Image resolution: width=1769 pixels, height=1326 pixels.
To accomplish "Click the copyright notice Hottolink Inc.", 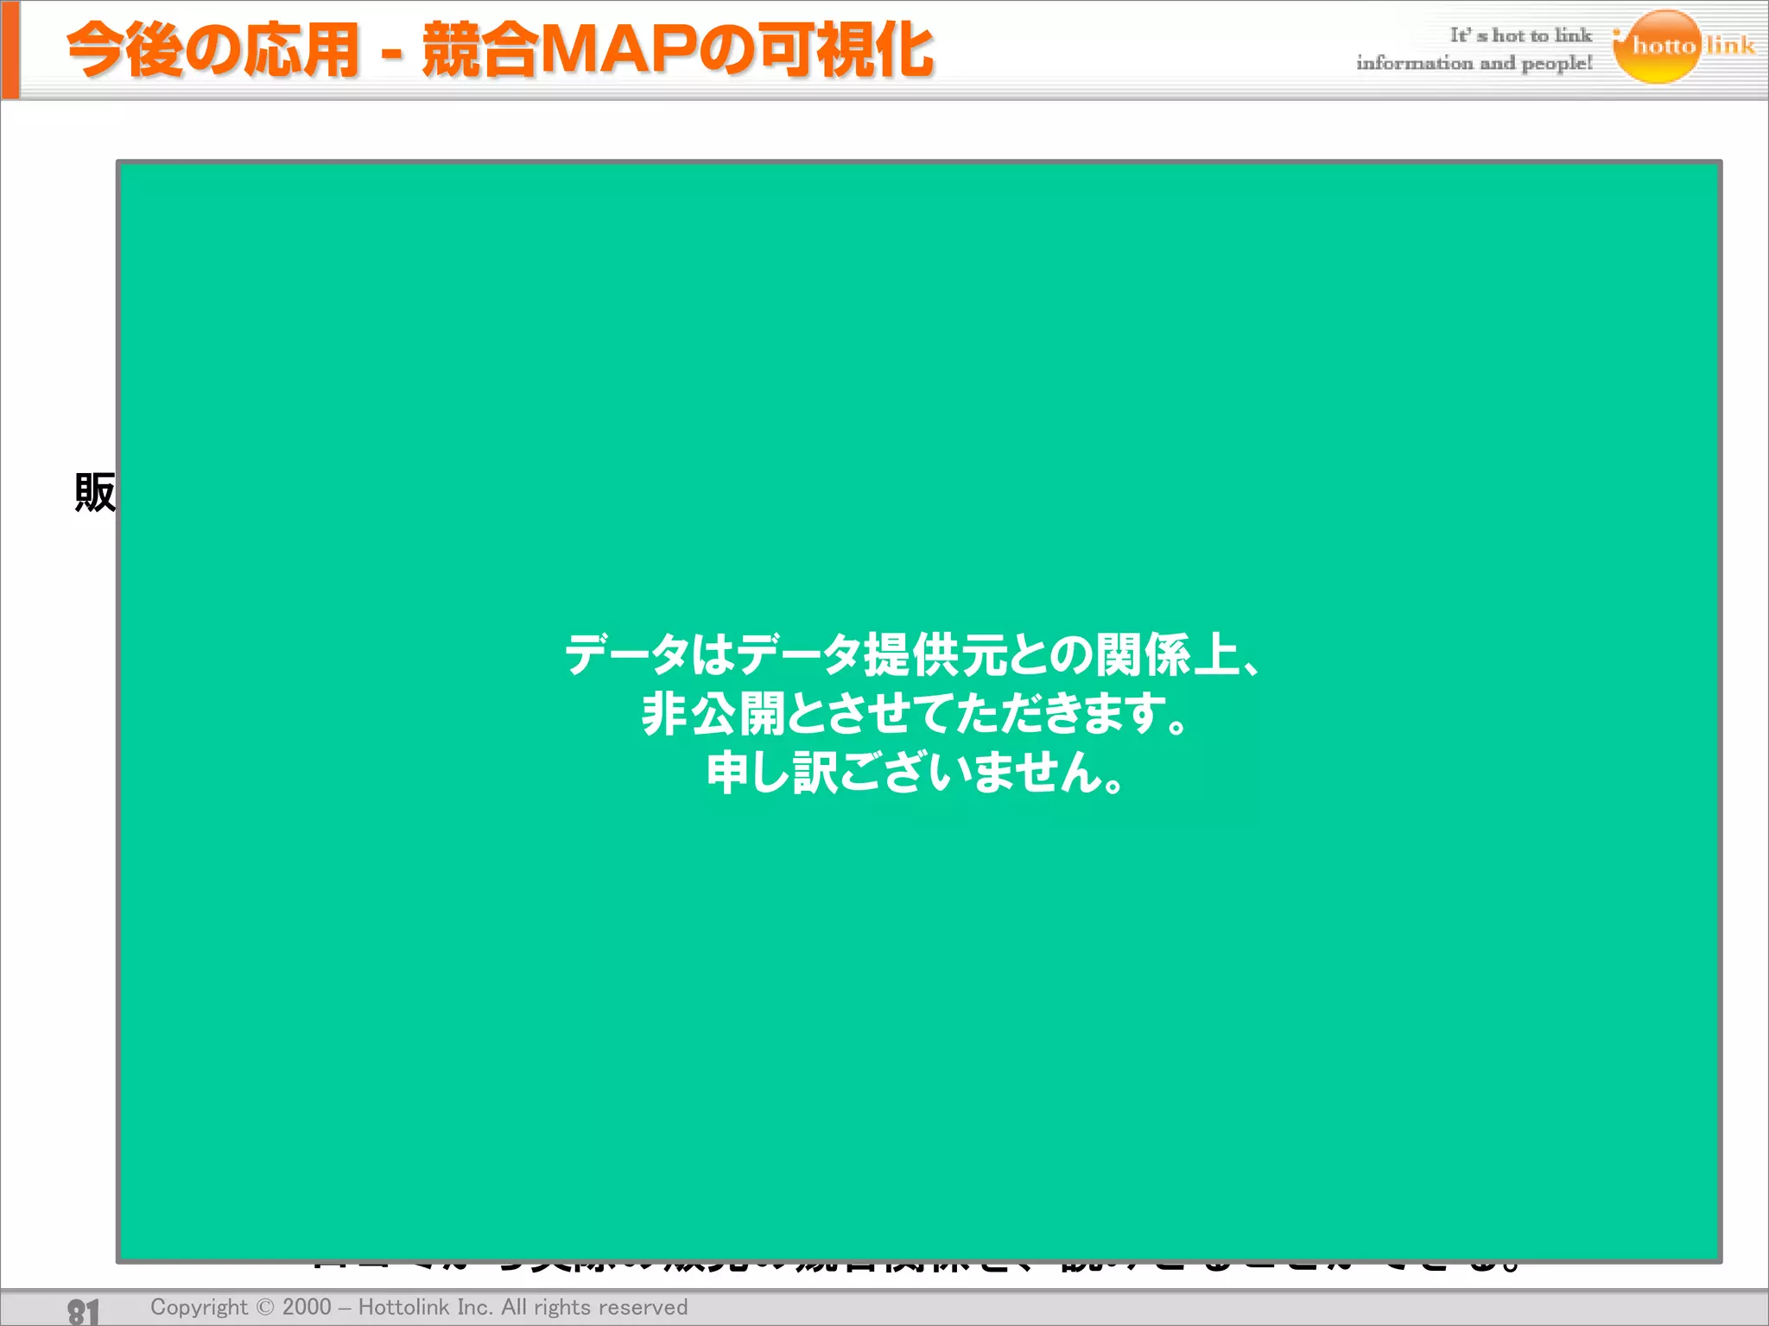I will pyautogui.click(x=419, y=1307).
